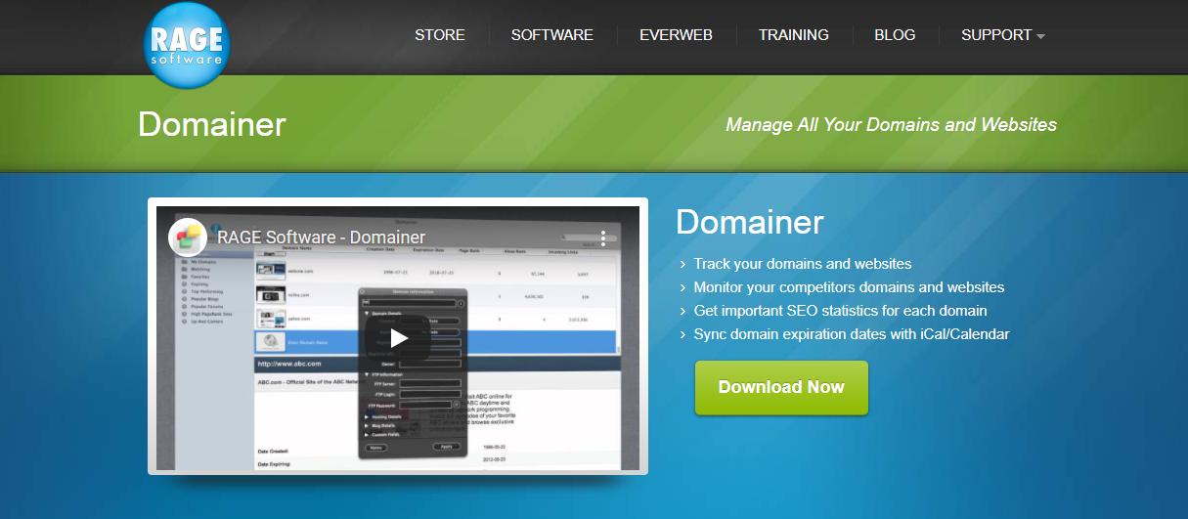Click the Domainer heading beside the video
Viewport: 1188px width, 519px height.
[x=750, y=222]
